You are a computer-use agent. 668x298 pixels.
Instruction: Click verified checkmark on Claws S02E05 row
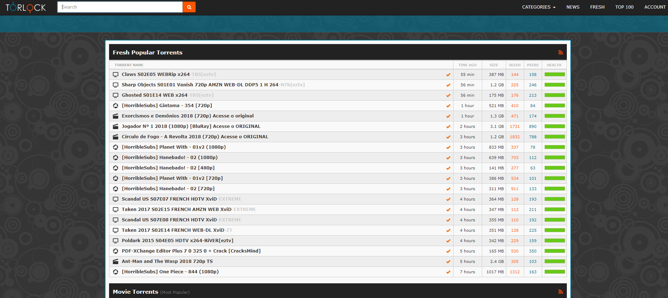(448, 74)
